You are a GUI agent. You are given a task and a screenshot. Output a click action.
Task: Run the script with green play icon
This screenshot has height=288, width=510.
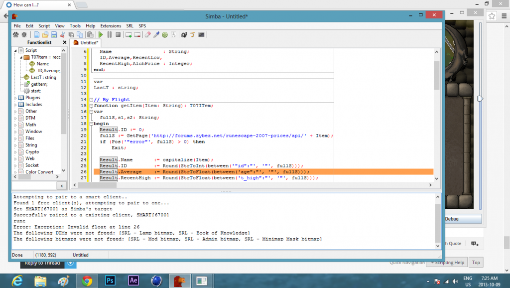click(x=101, y=35)
